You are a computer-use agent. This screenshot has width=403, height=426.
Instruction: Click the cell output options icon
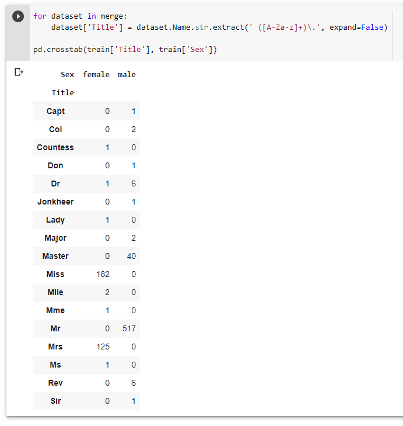pyautogui.click(x=19, y=72)
